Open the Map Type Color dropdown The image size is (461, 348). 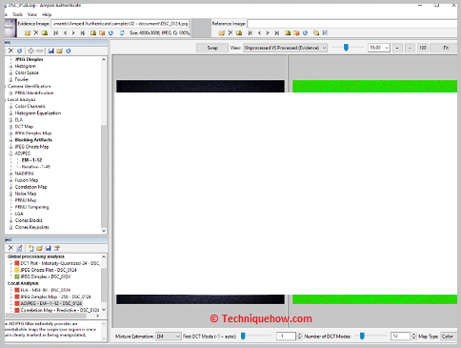click(x=449, y=337)
